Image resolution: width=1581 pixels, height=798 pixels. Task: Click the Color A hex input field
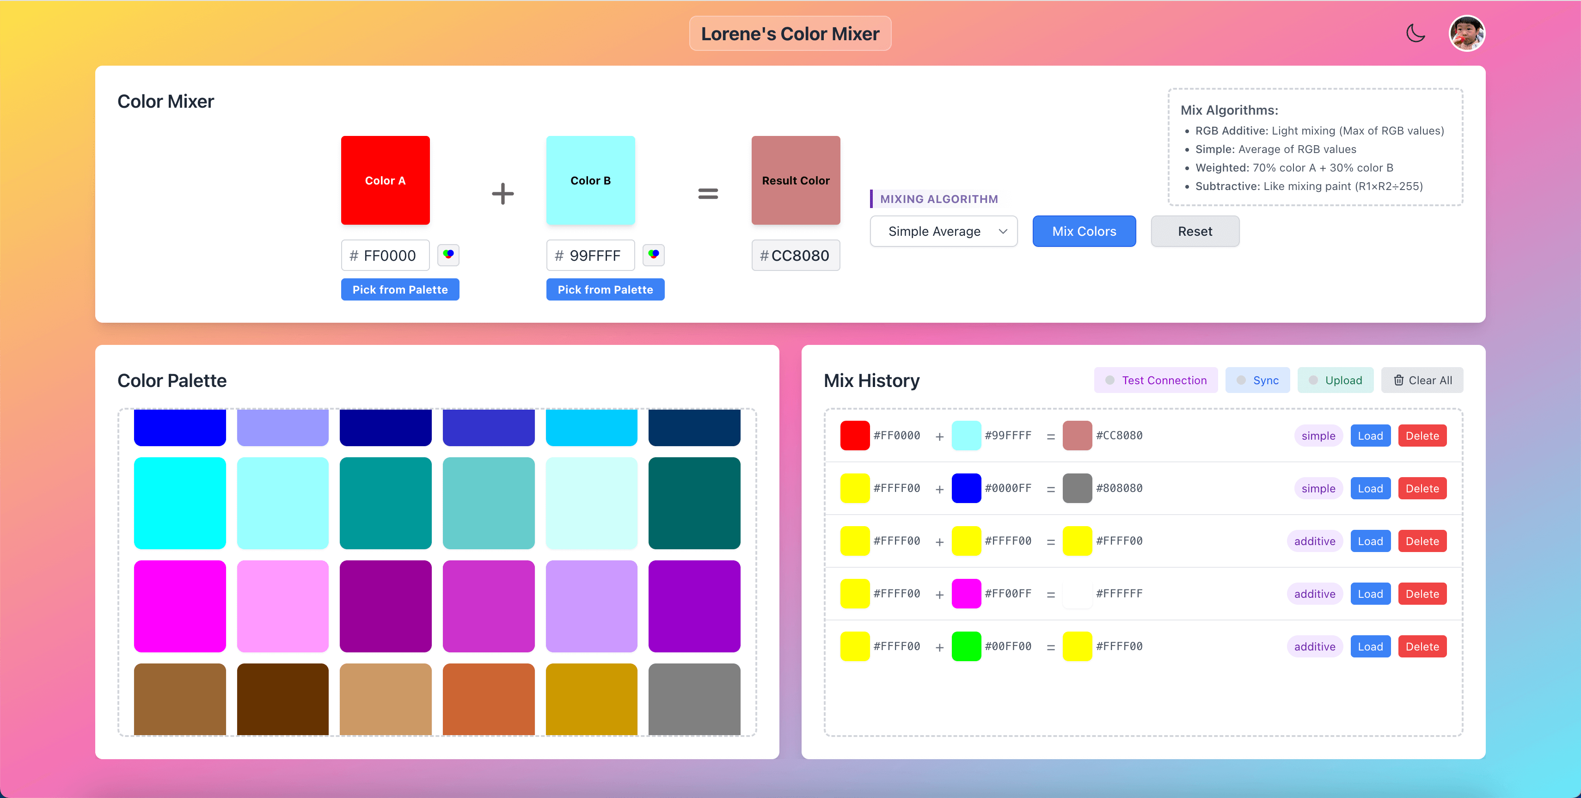click(x=389, y=255)
